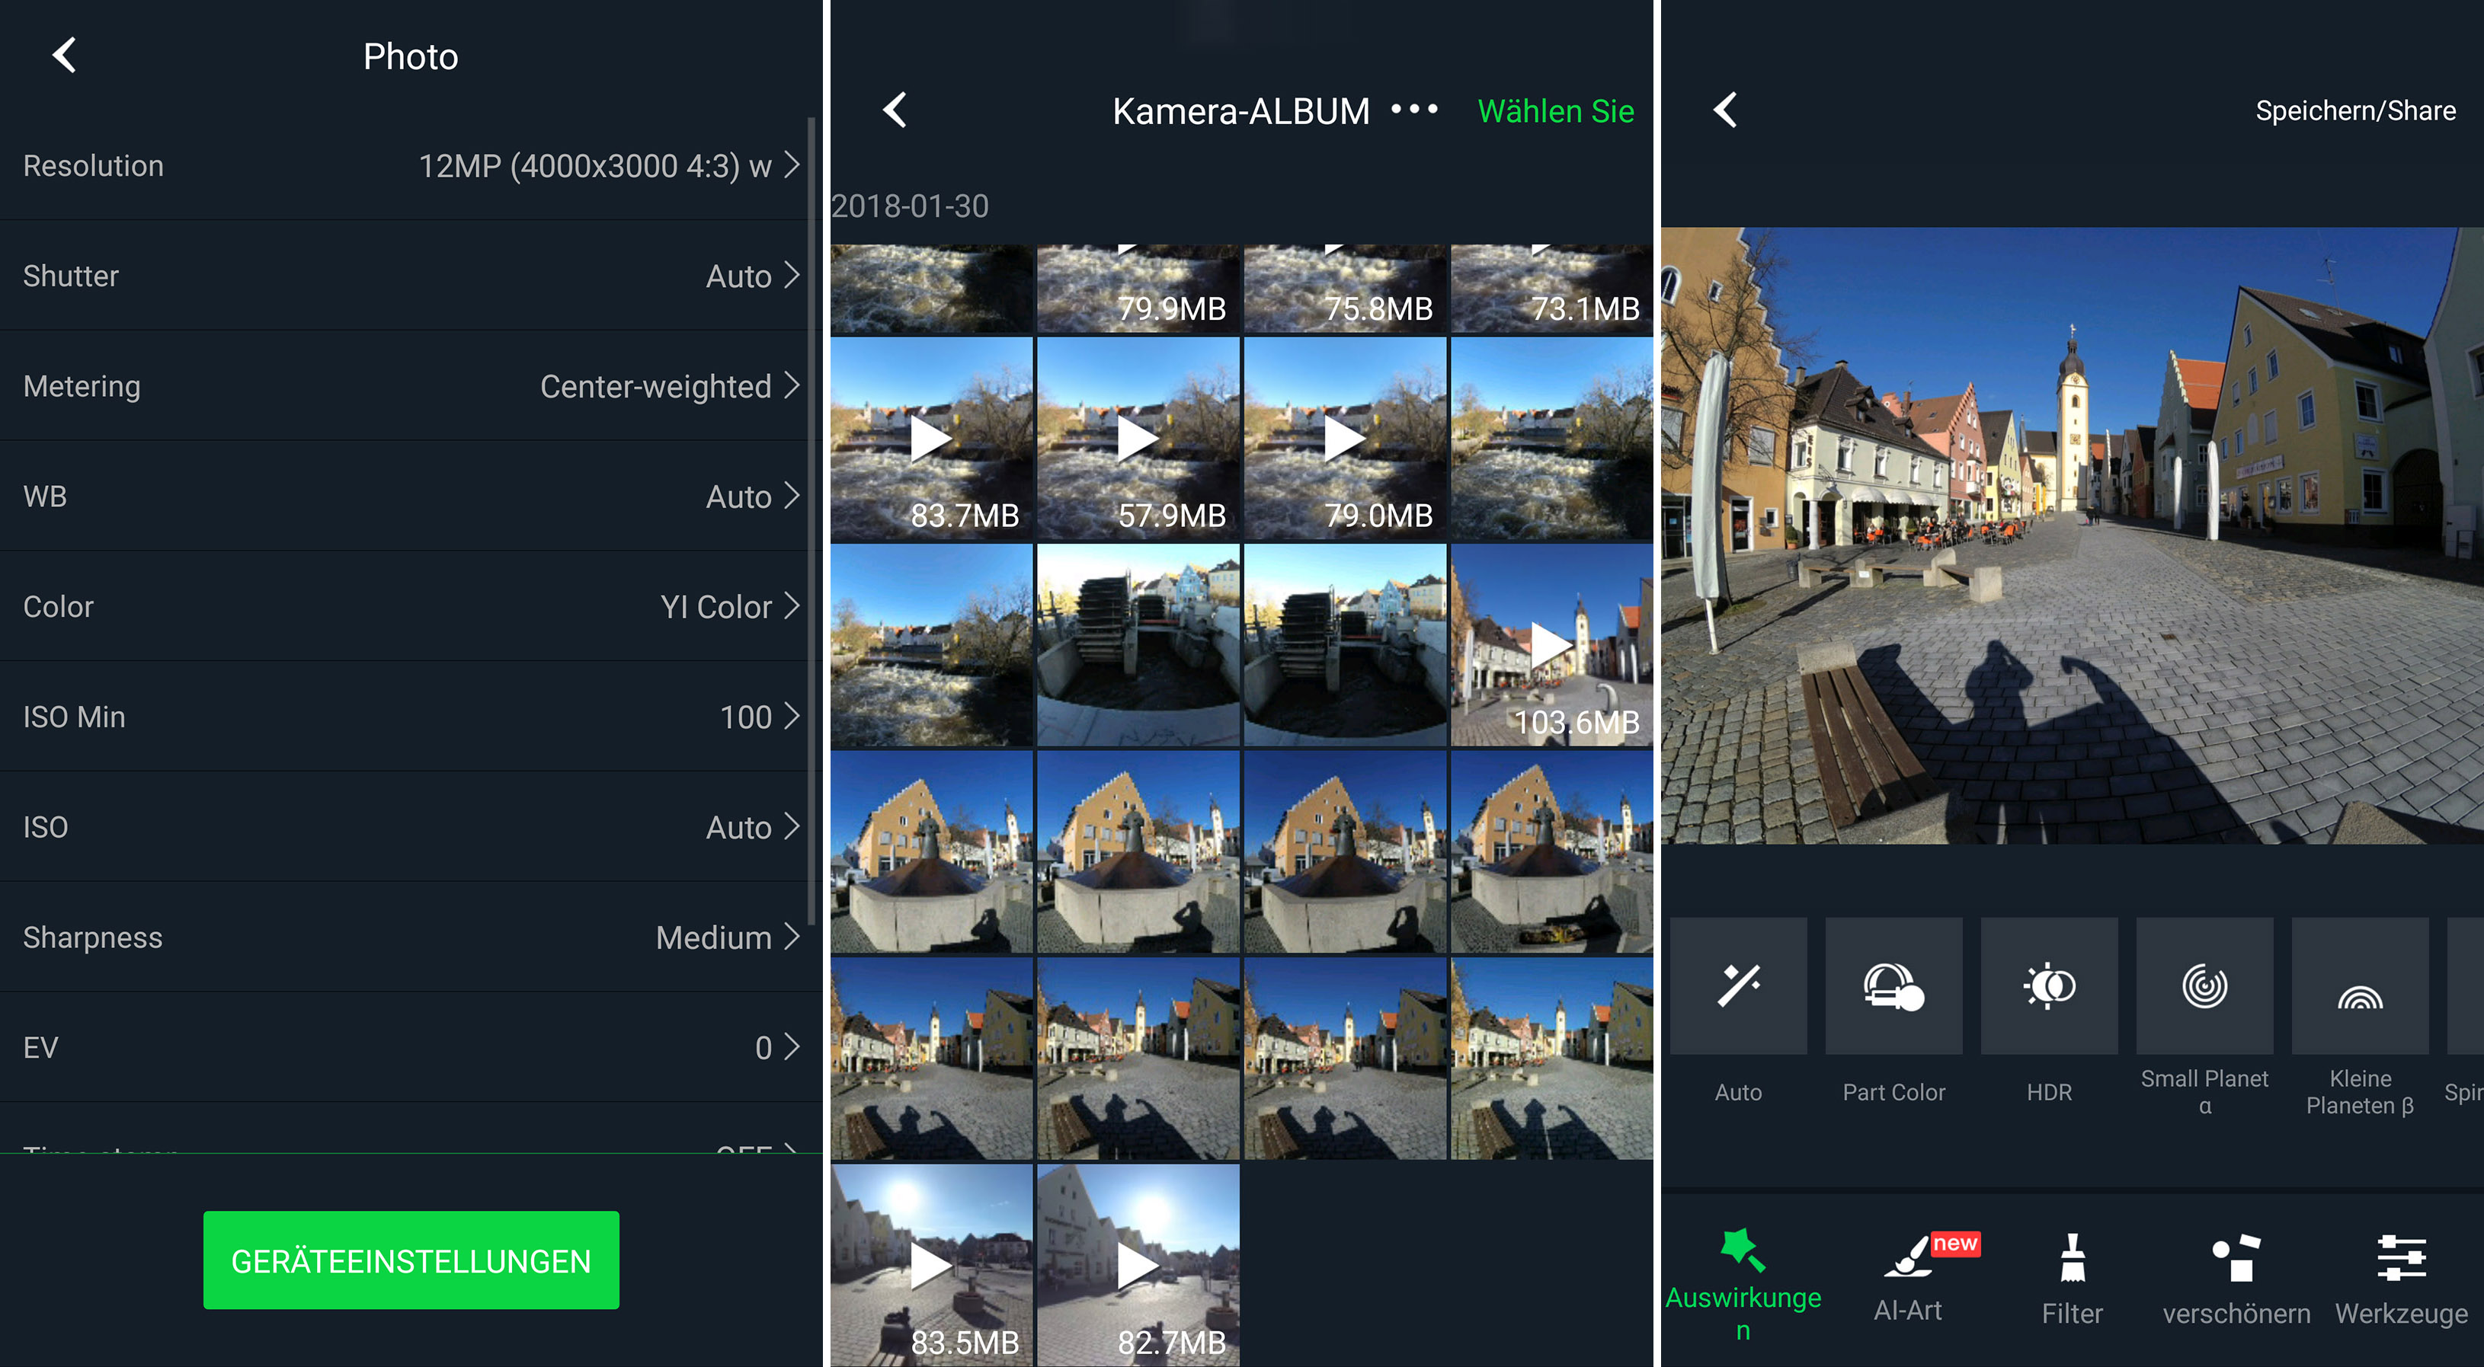The width and height of the screenshot is (2484, 1367).
Task: Apply the HDR effect
Action: (2049, 986)
